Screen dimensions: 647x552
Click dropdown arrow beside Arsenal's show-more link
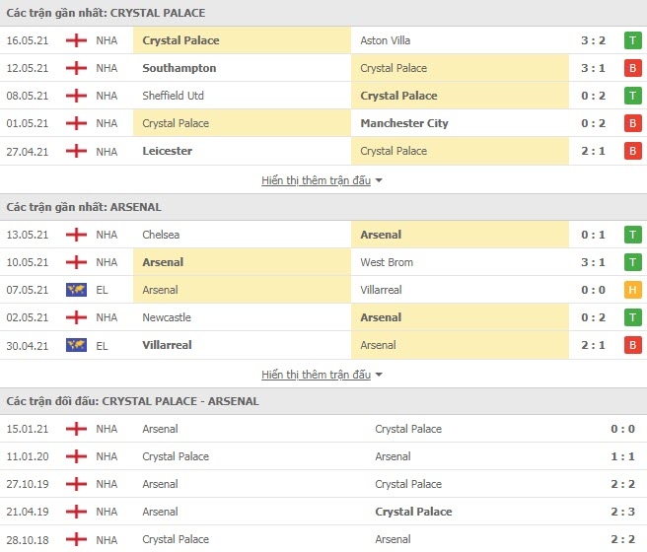379,376
